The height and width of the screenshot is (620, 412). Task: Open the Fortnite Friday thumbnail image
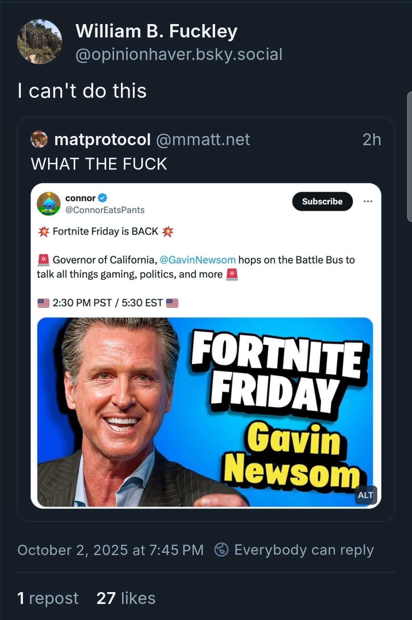[205, 412]
